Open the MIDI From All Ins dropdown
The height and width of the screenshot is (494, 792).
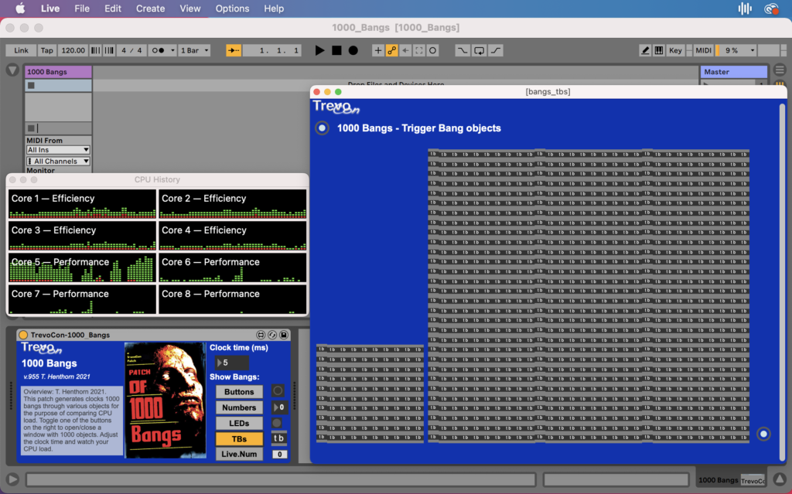pyautogui.click(x=58, y=150)
